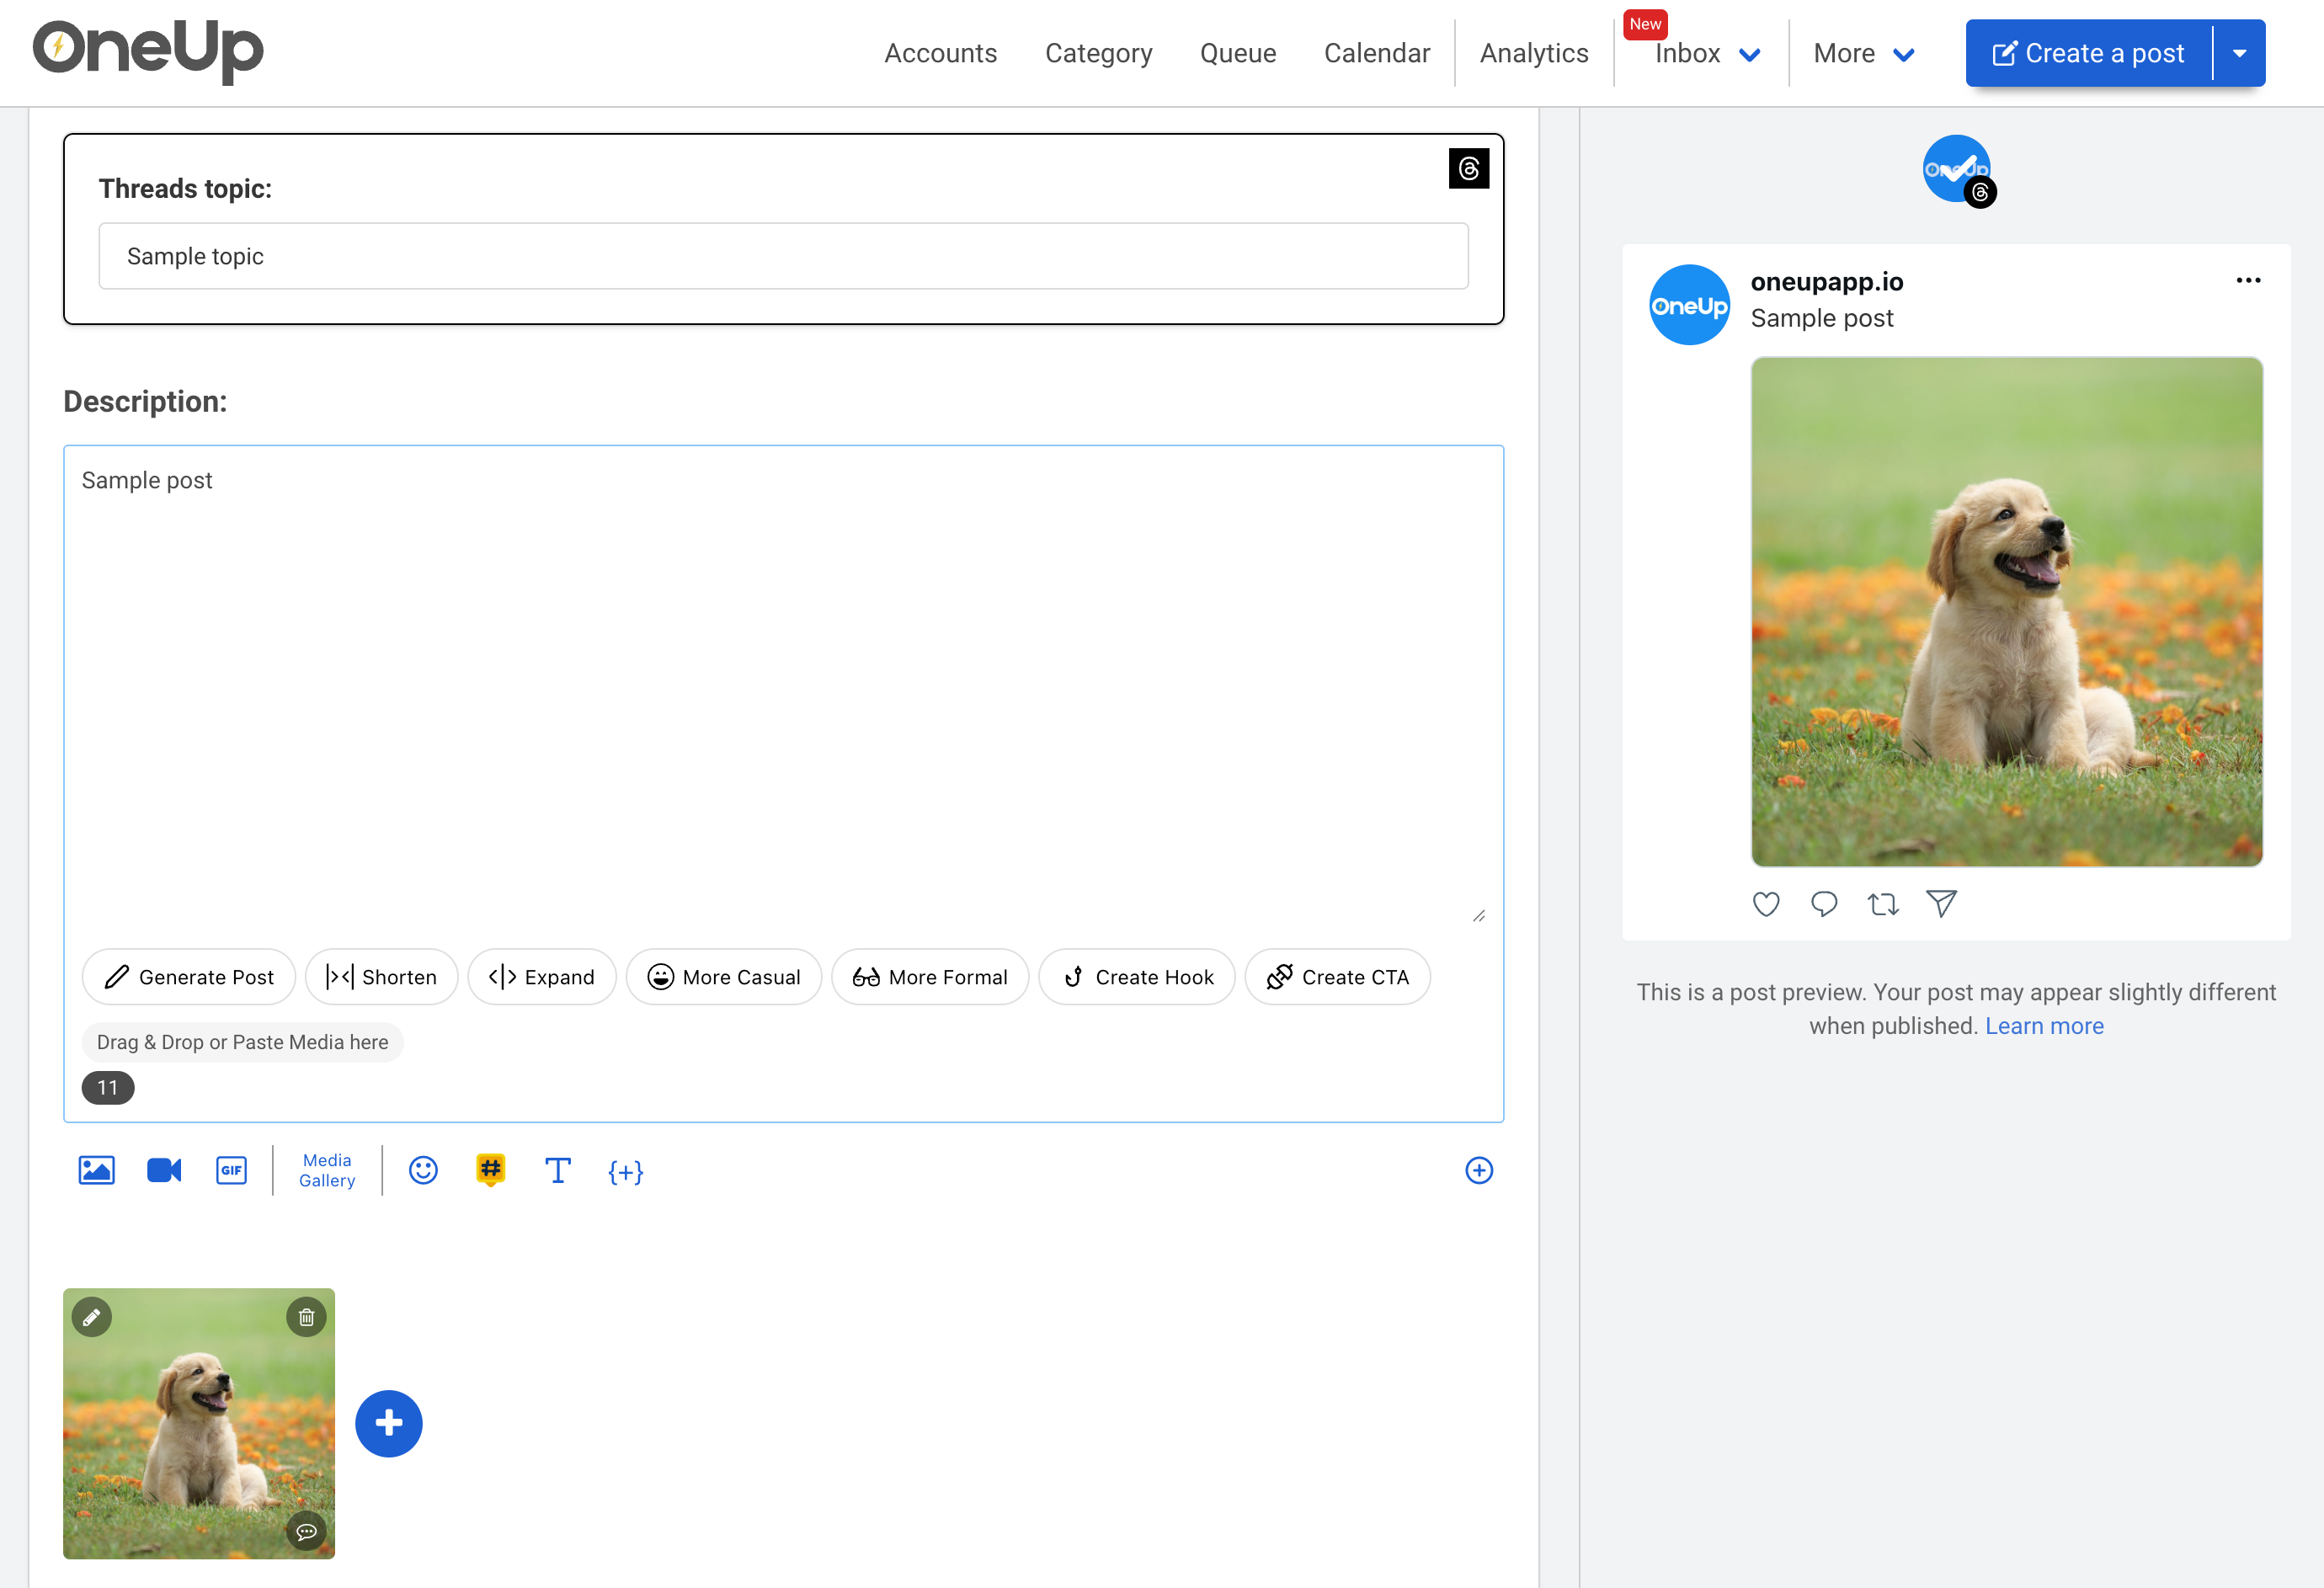Click the add image icon
Image resolution: width=2324 pixels, height=1588 pixels.
coord(96,1170)
